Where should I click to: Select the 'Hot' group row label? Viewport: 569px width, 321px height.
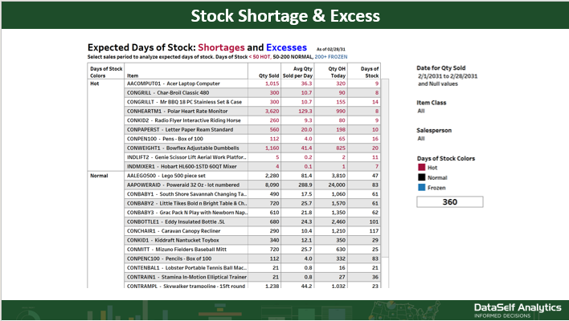point(94,83)
